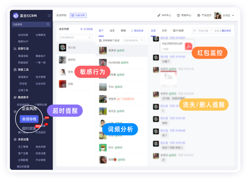The image size is (248, 180).
Task: Open 智能名片 menu item
Action: [41, 56]
